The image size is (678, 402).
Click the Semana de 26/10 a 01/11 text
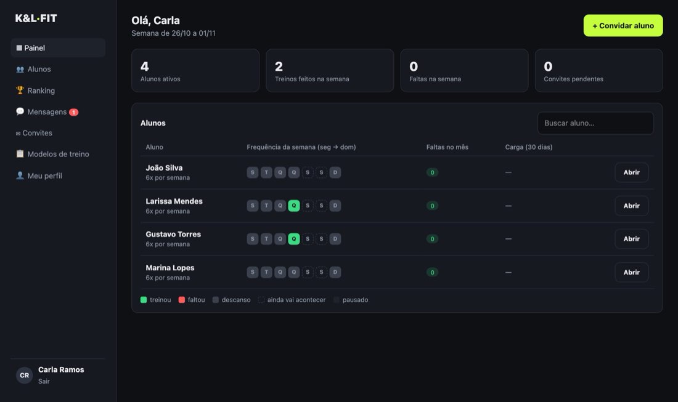173,33
